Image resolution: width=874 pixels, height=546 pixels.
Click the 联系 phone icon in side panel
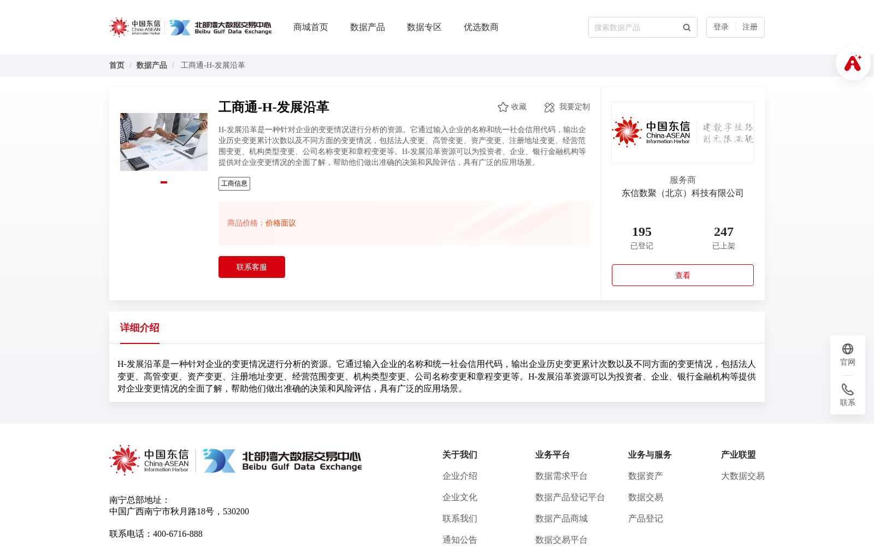pyautogui.click(x=848, y=389)
